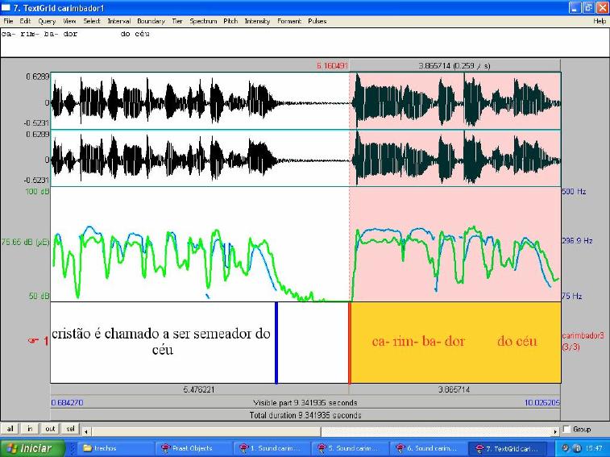This screenshot has width=610, height=457.
Task: Click the system tray clock showing 15:47
Action: (594, 448)
